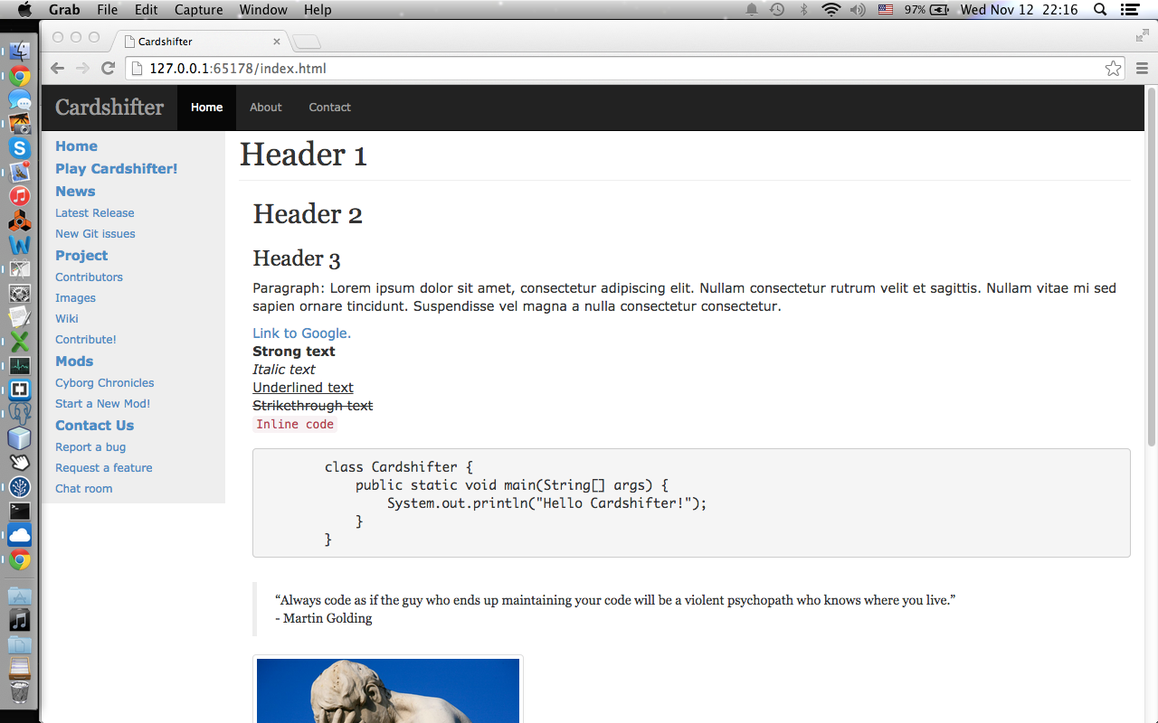Viewport: 1158px width, 723px height.
Task: Follow the Link to Google
Action: point(302,333)
